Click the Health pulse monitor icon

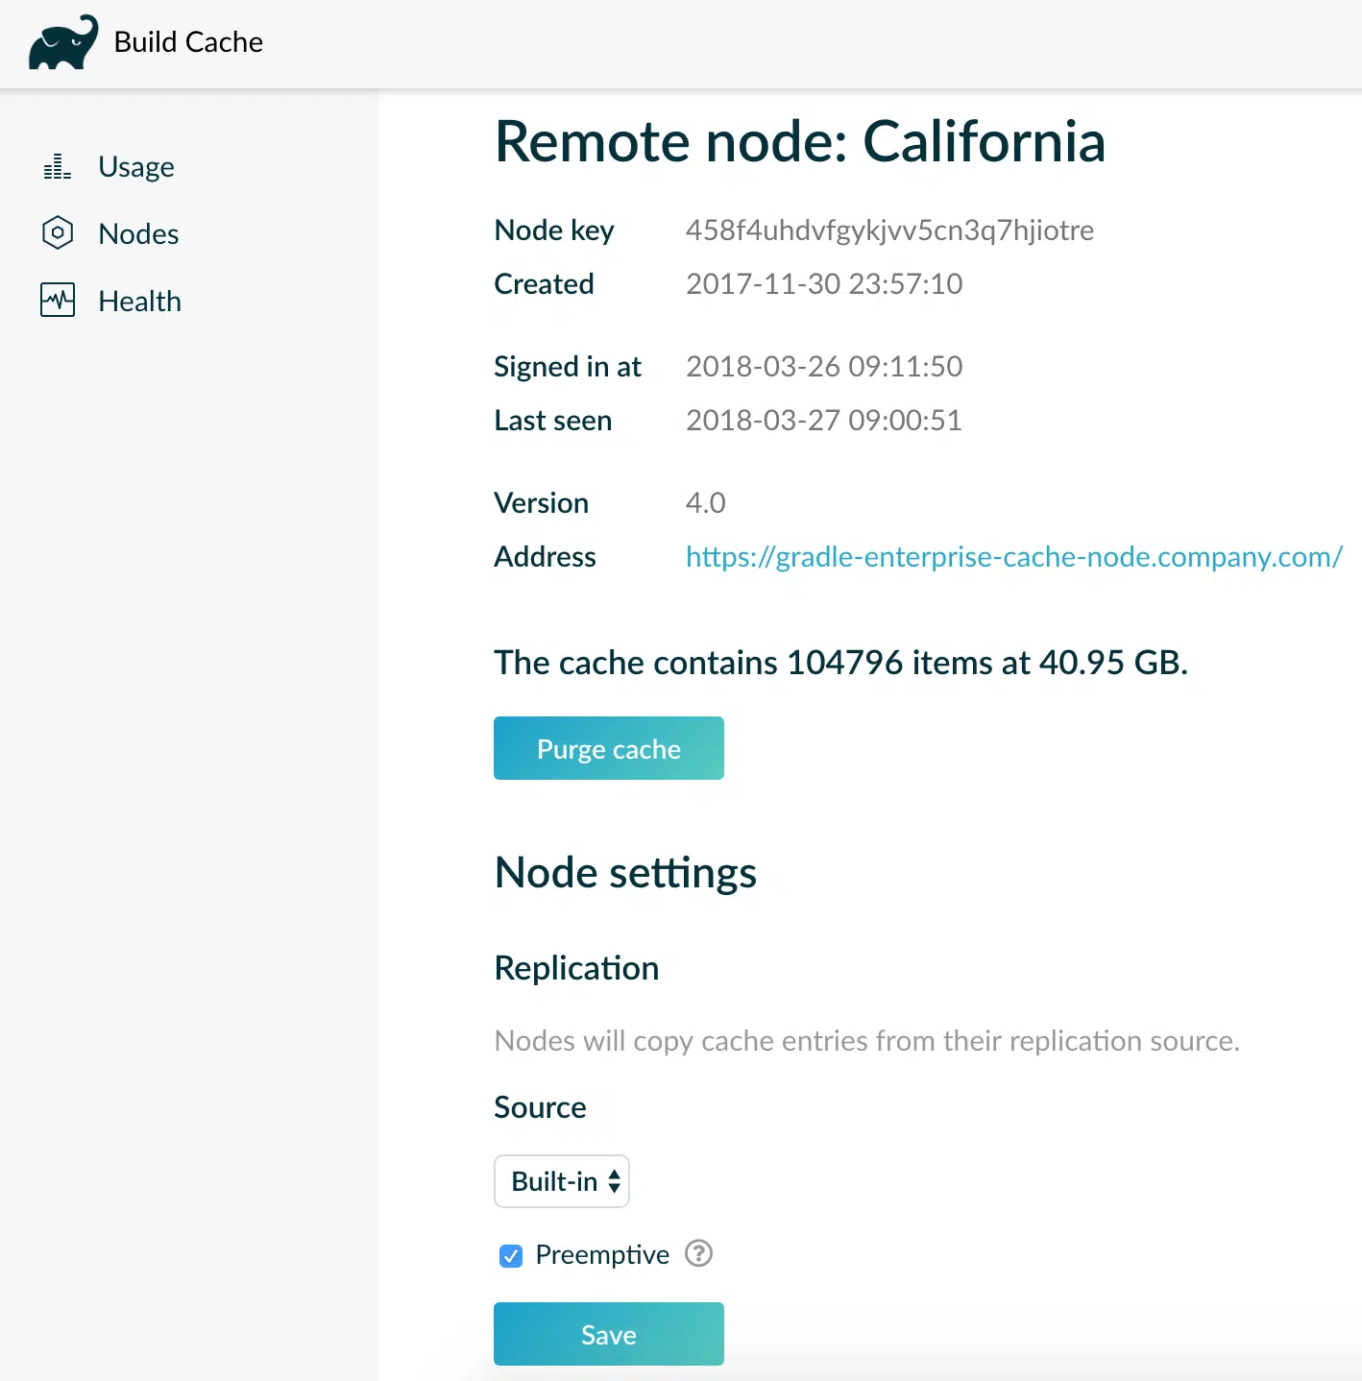[x=58, y=301]
